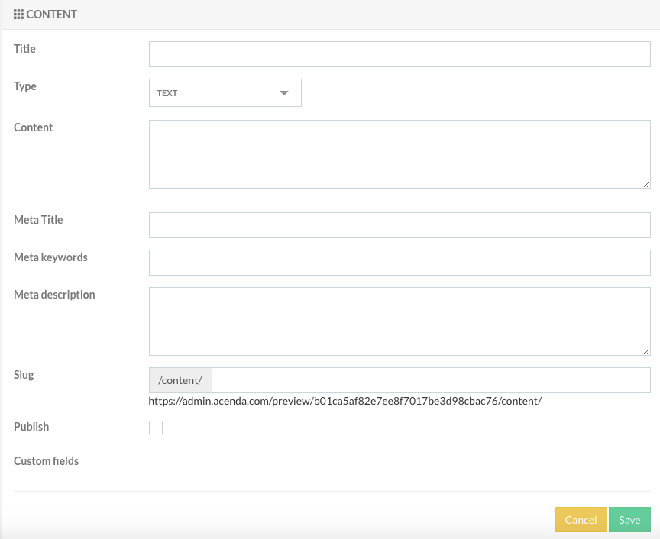This screenshot has width=660, height=539.
Task: Click the Cancel button
Action: pos(581,520)
